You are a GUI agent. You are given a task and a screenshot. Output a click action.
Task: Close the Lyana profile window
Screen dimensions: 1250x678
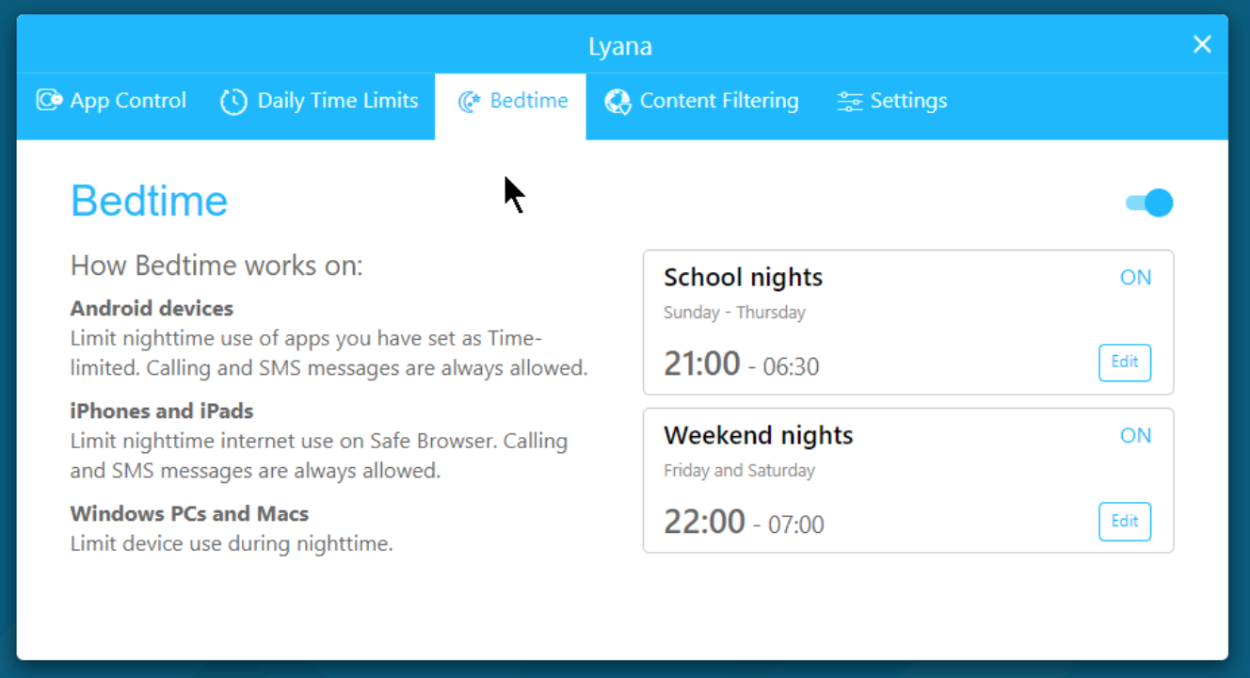(x=1202, y=43)
